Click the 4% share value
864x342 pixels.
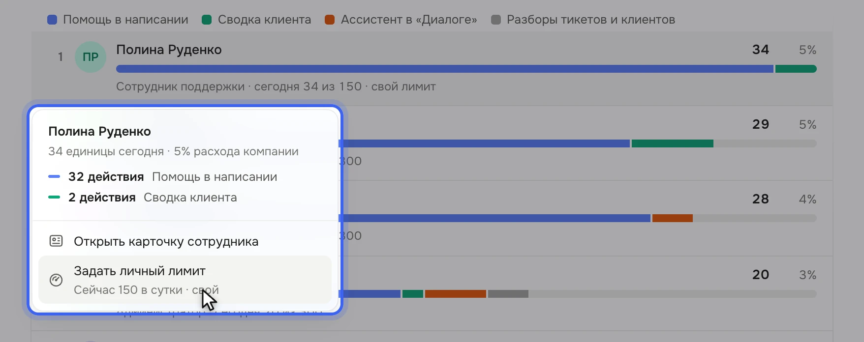pyautogui.click(x=808, y=199)
